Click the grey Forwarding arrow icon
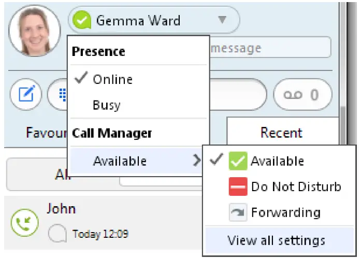The image size is (360, 258). point(238,212)
